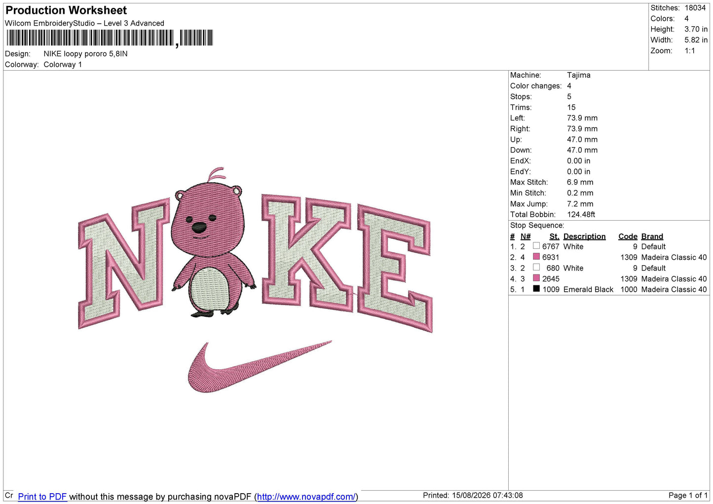Click the Emerald Black description text

coord(588,289)
